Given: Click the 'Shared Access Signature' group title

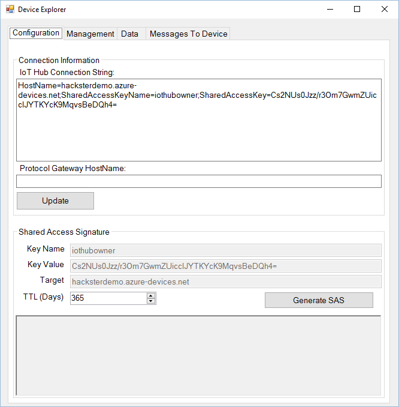Looking at the screenshot, I should 64,232.
